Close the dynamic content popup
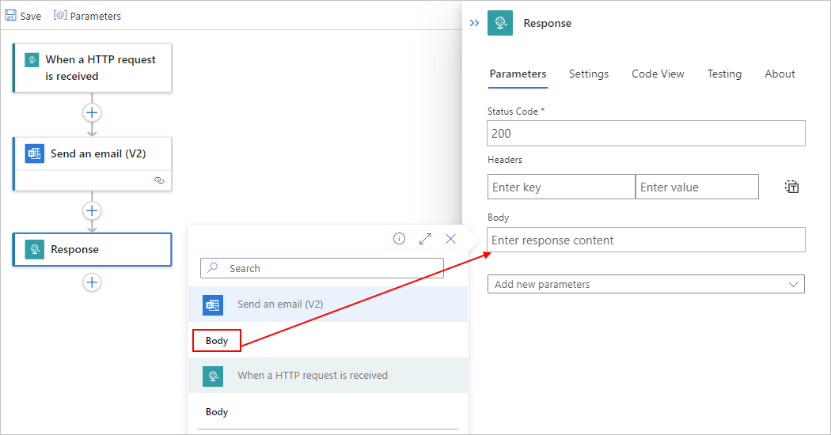 point(450,238)
